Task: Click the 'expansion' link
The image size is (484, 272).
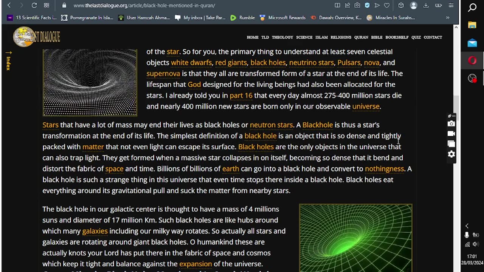Action: coord(195,264)
